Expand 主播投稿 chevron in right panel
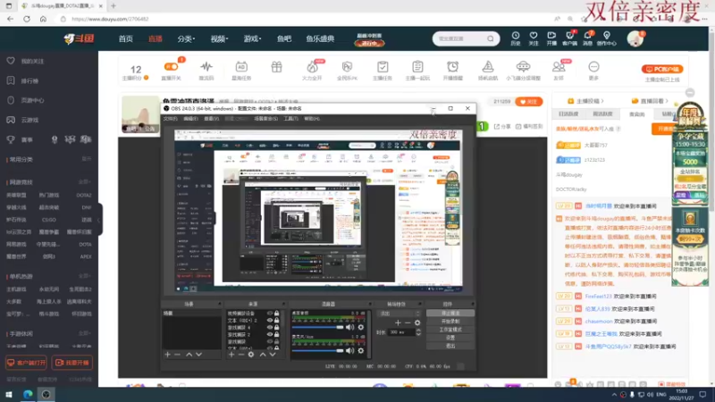715x402 pixels. (x=602, y=101)
